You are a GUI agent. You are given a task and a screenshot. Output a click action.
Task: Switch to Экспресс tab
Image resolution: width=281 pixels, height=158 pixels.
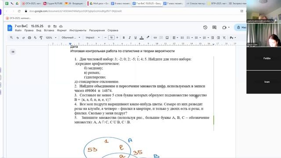tap(237, 4)
